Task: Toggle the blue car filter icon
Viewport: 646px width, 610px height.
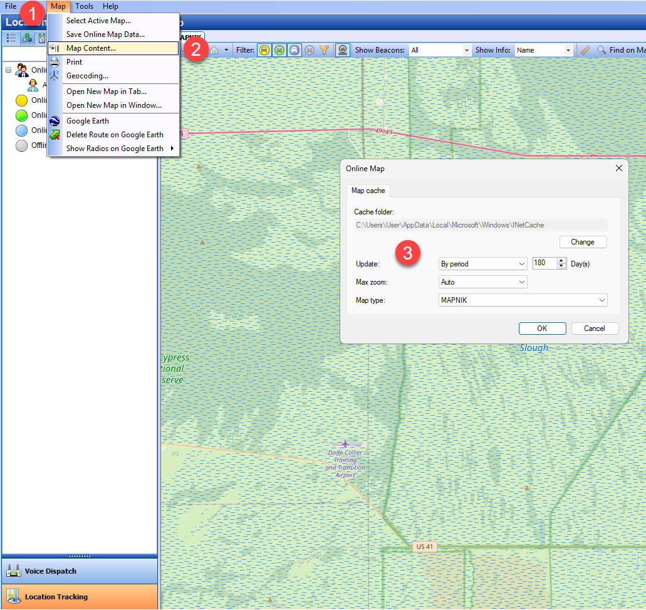Action: click(x=294, y=50)
